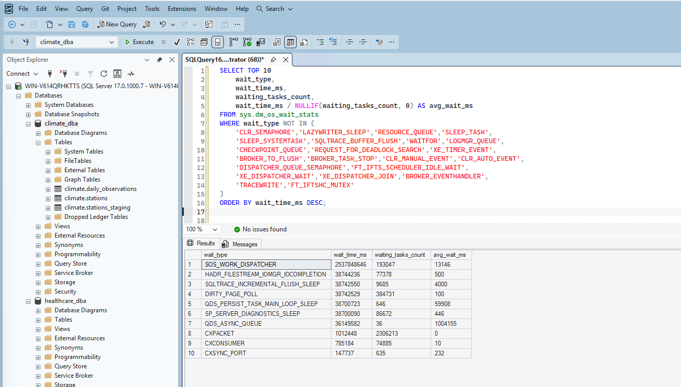
Task: Execute the query
Action: 139,42
